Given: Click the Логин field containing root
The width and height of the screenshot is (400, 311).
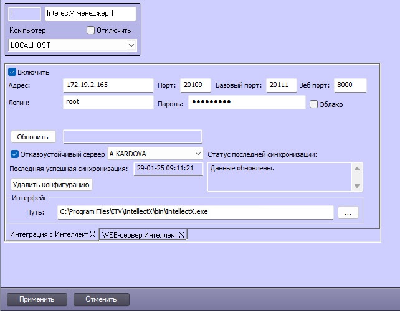Looking at the screenshot, I should 108,102.
